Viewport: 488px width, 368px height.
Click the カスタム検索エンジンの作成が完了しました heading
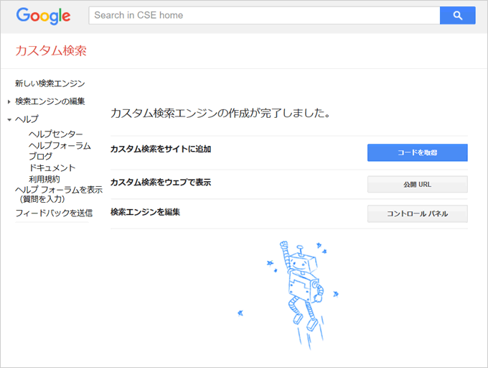220,113
